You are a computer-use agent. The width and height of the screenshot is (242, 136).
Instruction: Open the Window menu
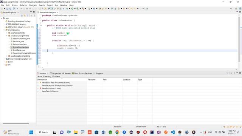pos(64,5)
